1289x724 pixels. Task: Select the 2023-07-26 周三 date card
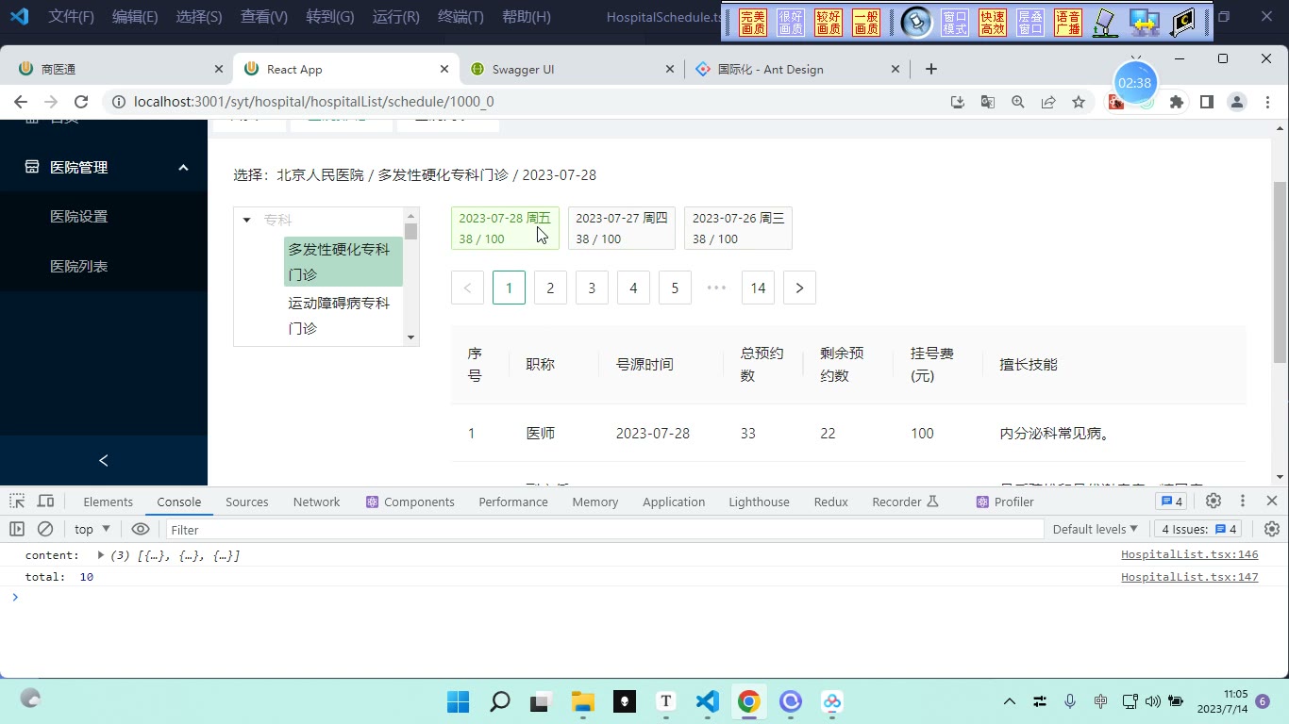coord(738,228)
